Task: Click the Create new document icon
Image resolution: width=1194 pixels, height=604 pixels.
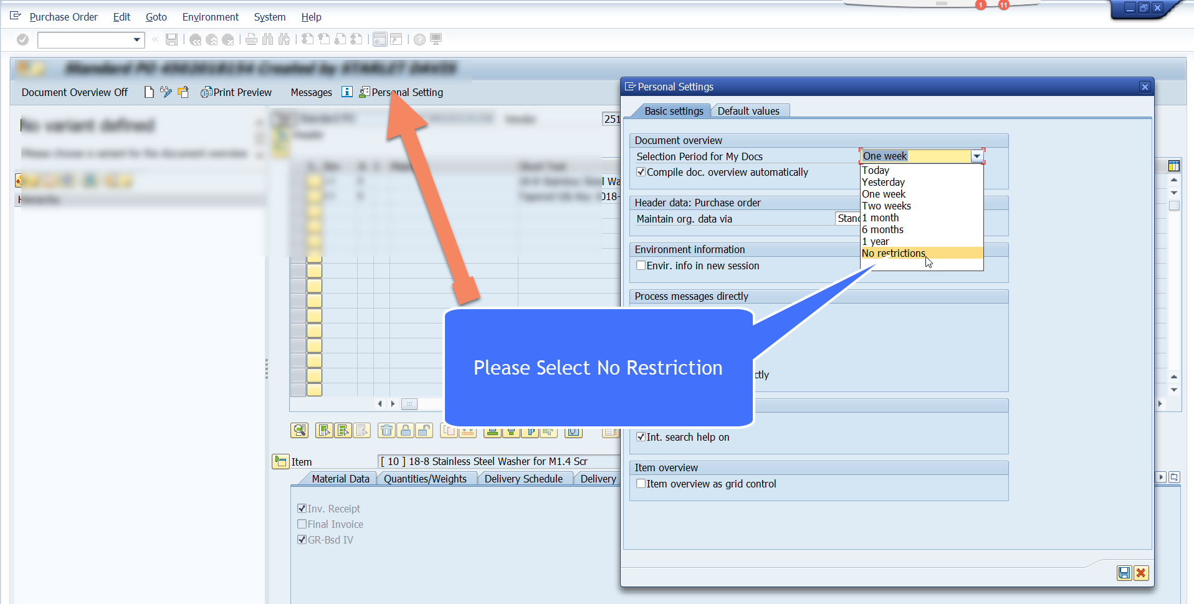Action: point(149,92)
